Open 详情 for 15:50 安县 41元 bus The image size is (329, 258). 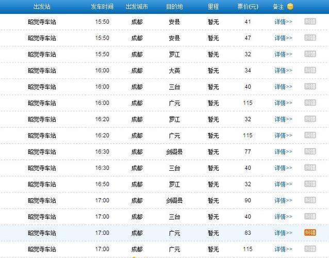click(283, 22)
